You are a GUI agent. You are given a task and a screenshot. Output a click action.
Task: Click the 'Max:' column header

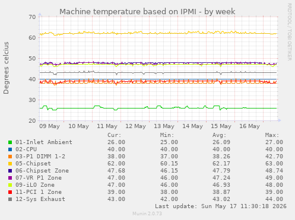pos(272,135)
